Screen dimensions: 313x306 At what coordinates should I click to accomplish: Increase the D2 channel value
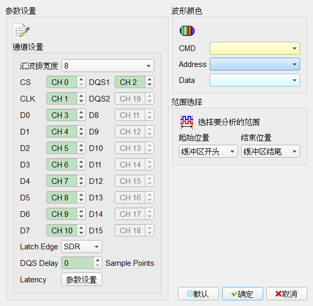tap(81, 145)
